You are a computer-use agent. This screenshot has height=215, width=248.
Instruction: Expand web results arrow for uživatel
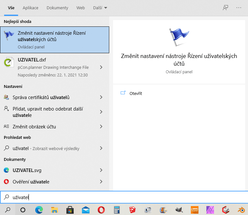point(101,148)
